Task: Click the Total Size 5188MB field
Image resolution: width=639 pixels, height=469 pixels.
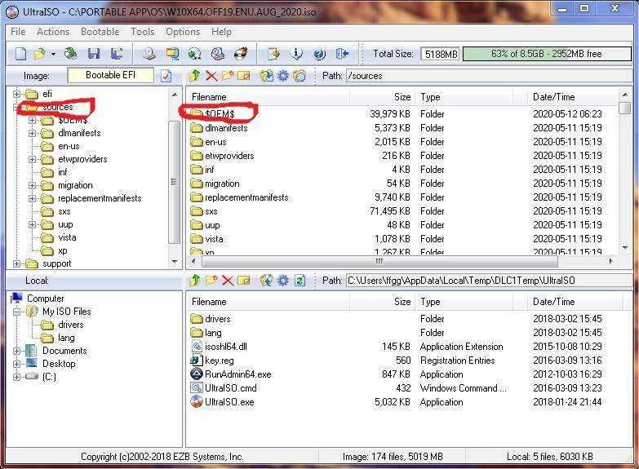Action: pyautogui.click(x=441, y=54)
